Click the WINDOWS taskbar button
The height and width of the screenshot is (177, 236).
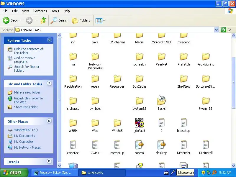[103, 173]
